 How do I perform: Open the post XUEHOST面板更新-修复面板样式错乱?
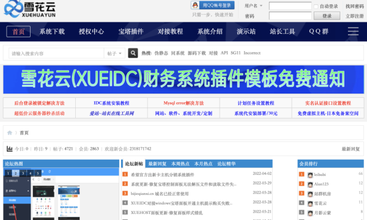coord(166,213)
